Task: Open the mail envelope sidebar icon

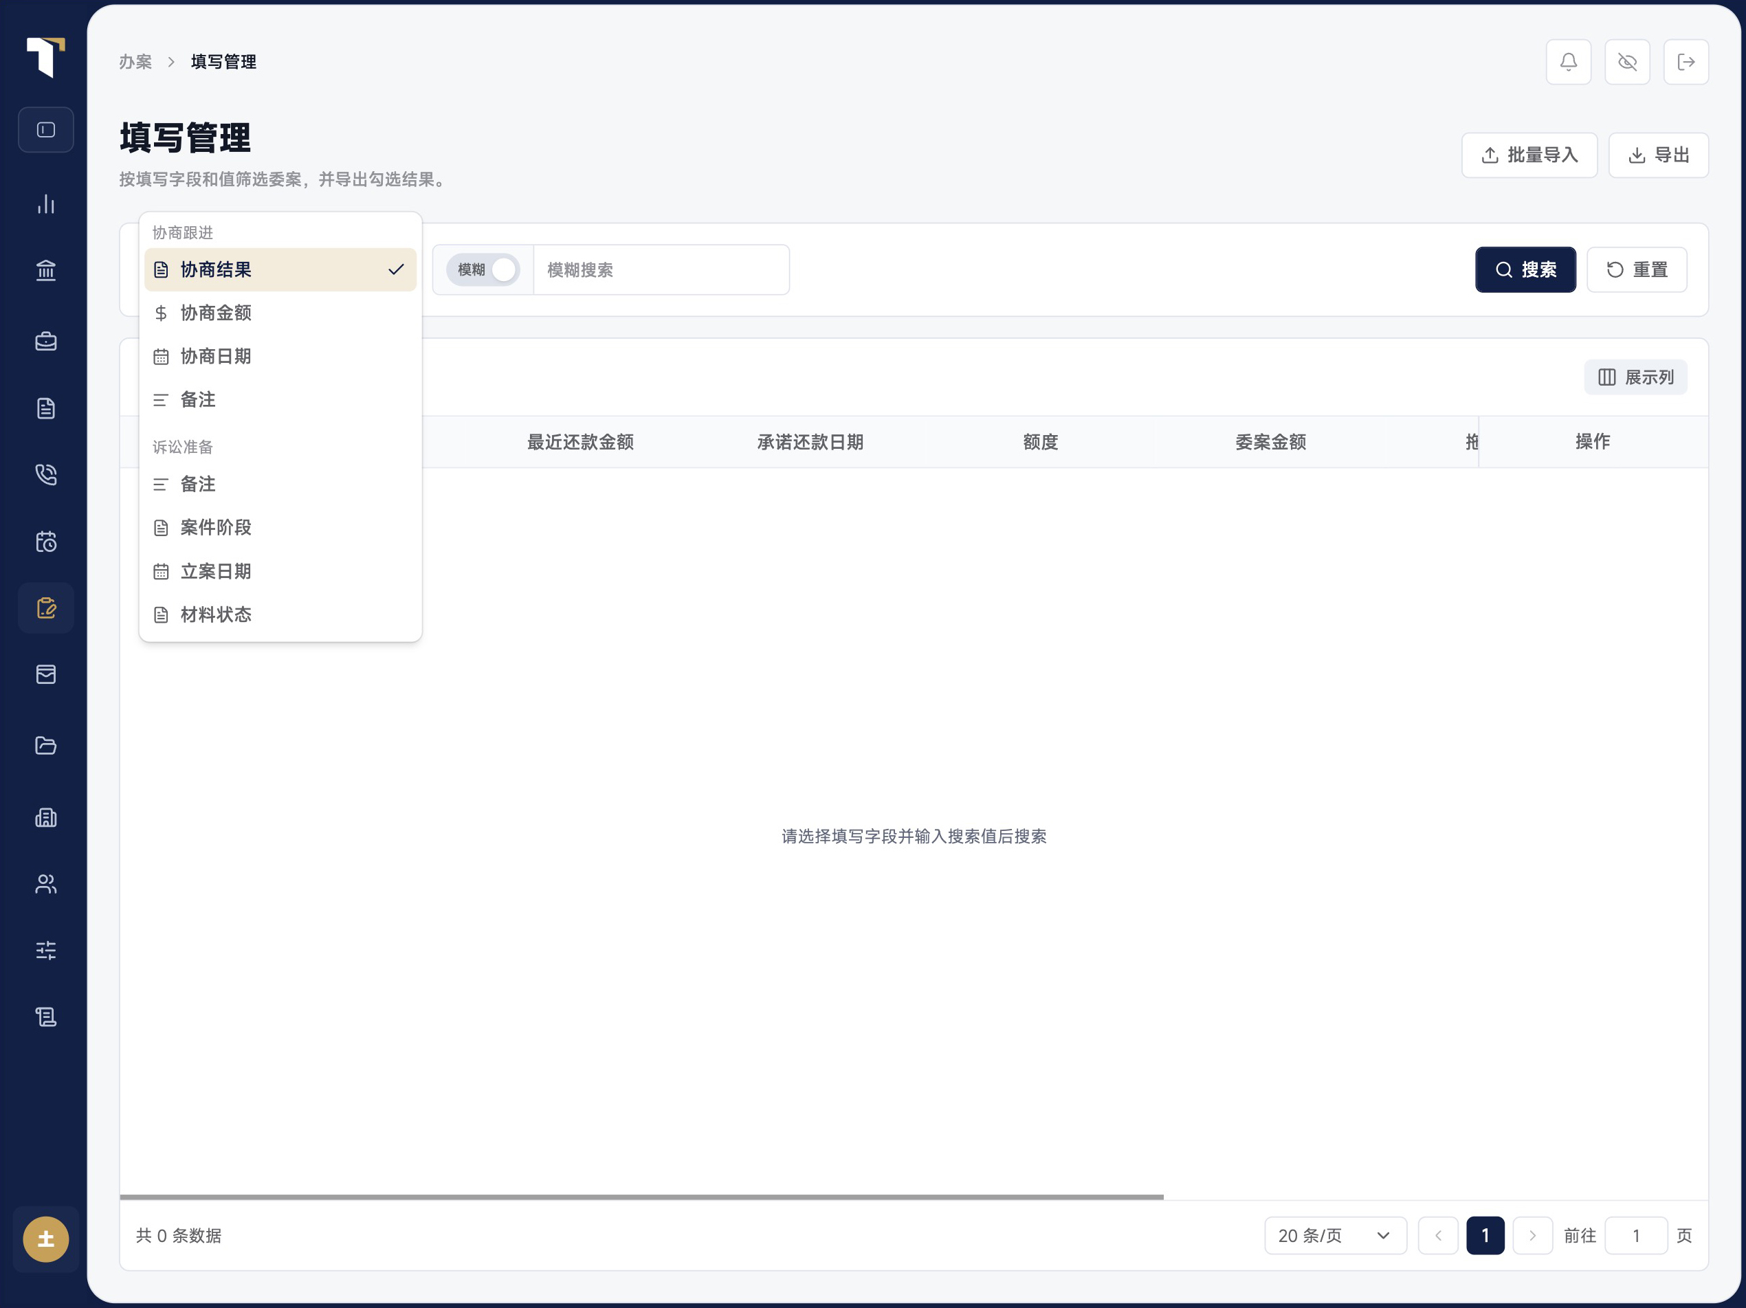Action: click(x=46, y=674)
